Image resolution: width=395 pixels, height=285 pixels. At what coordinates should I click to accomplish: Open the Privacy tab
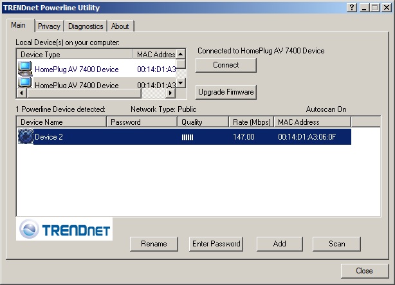pos(49,26)
